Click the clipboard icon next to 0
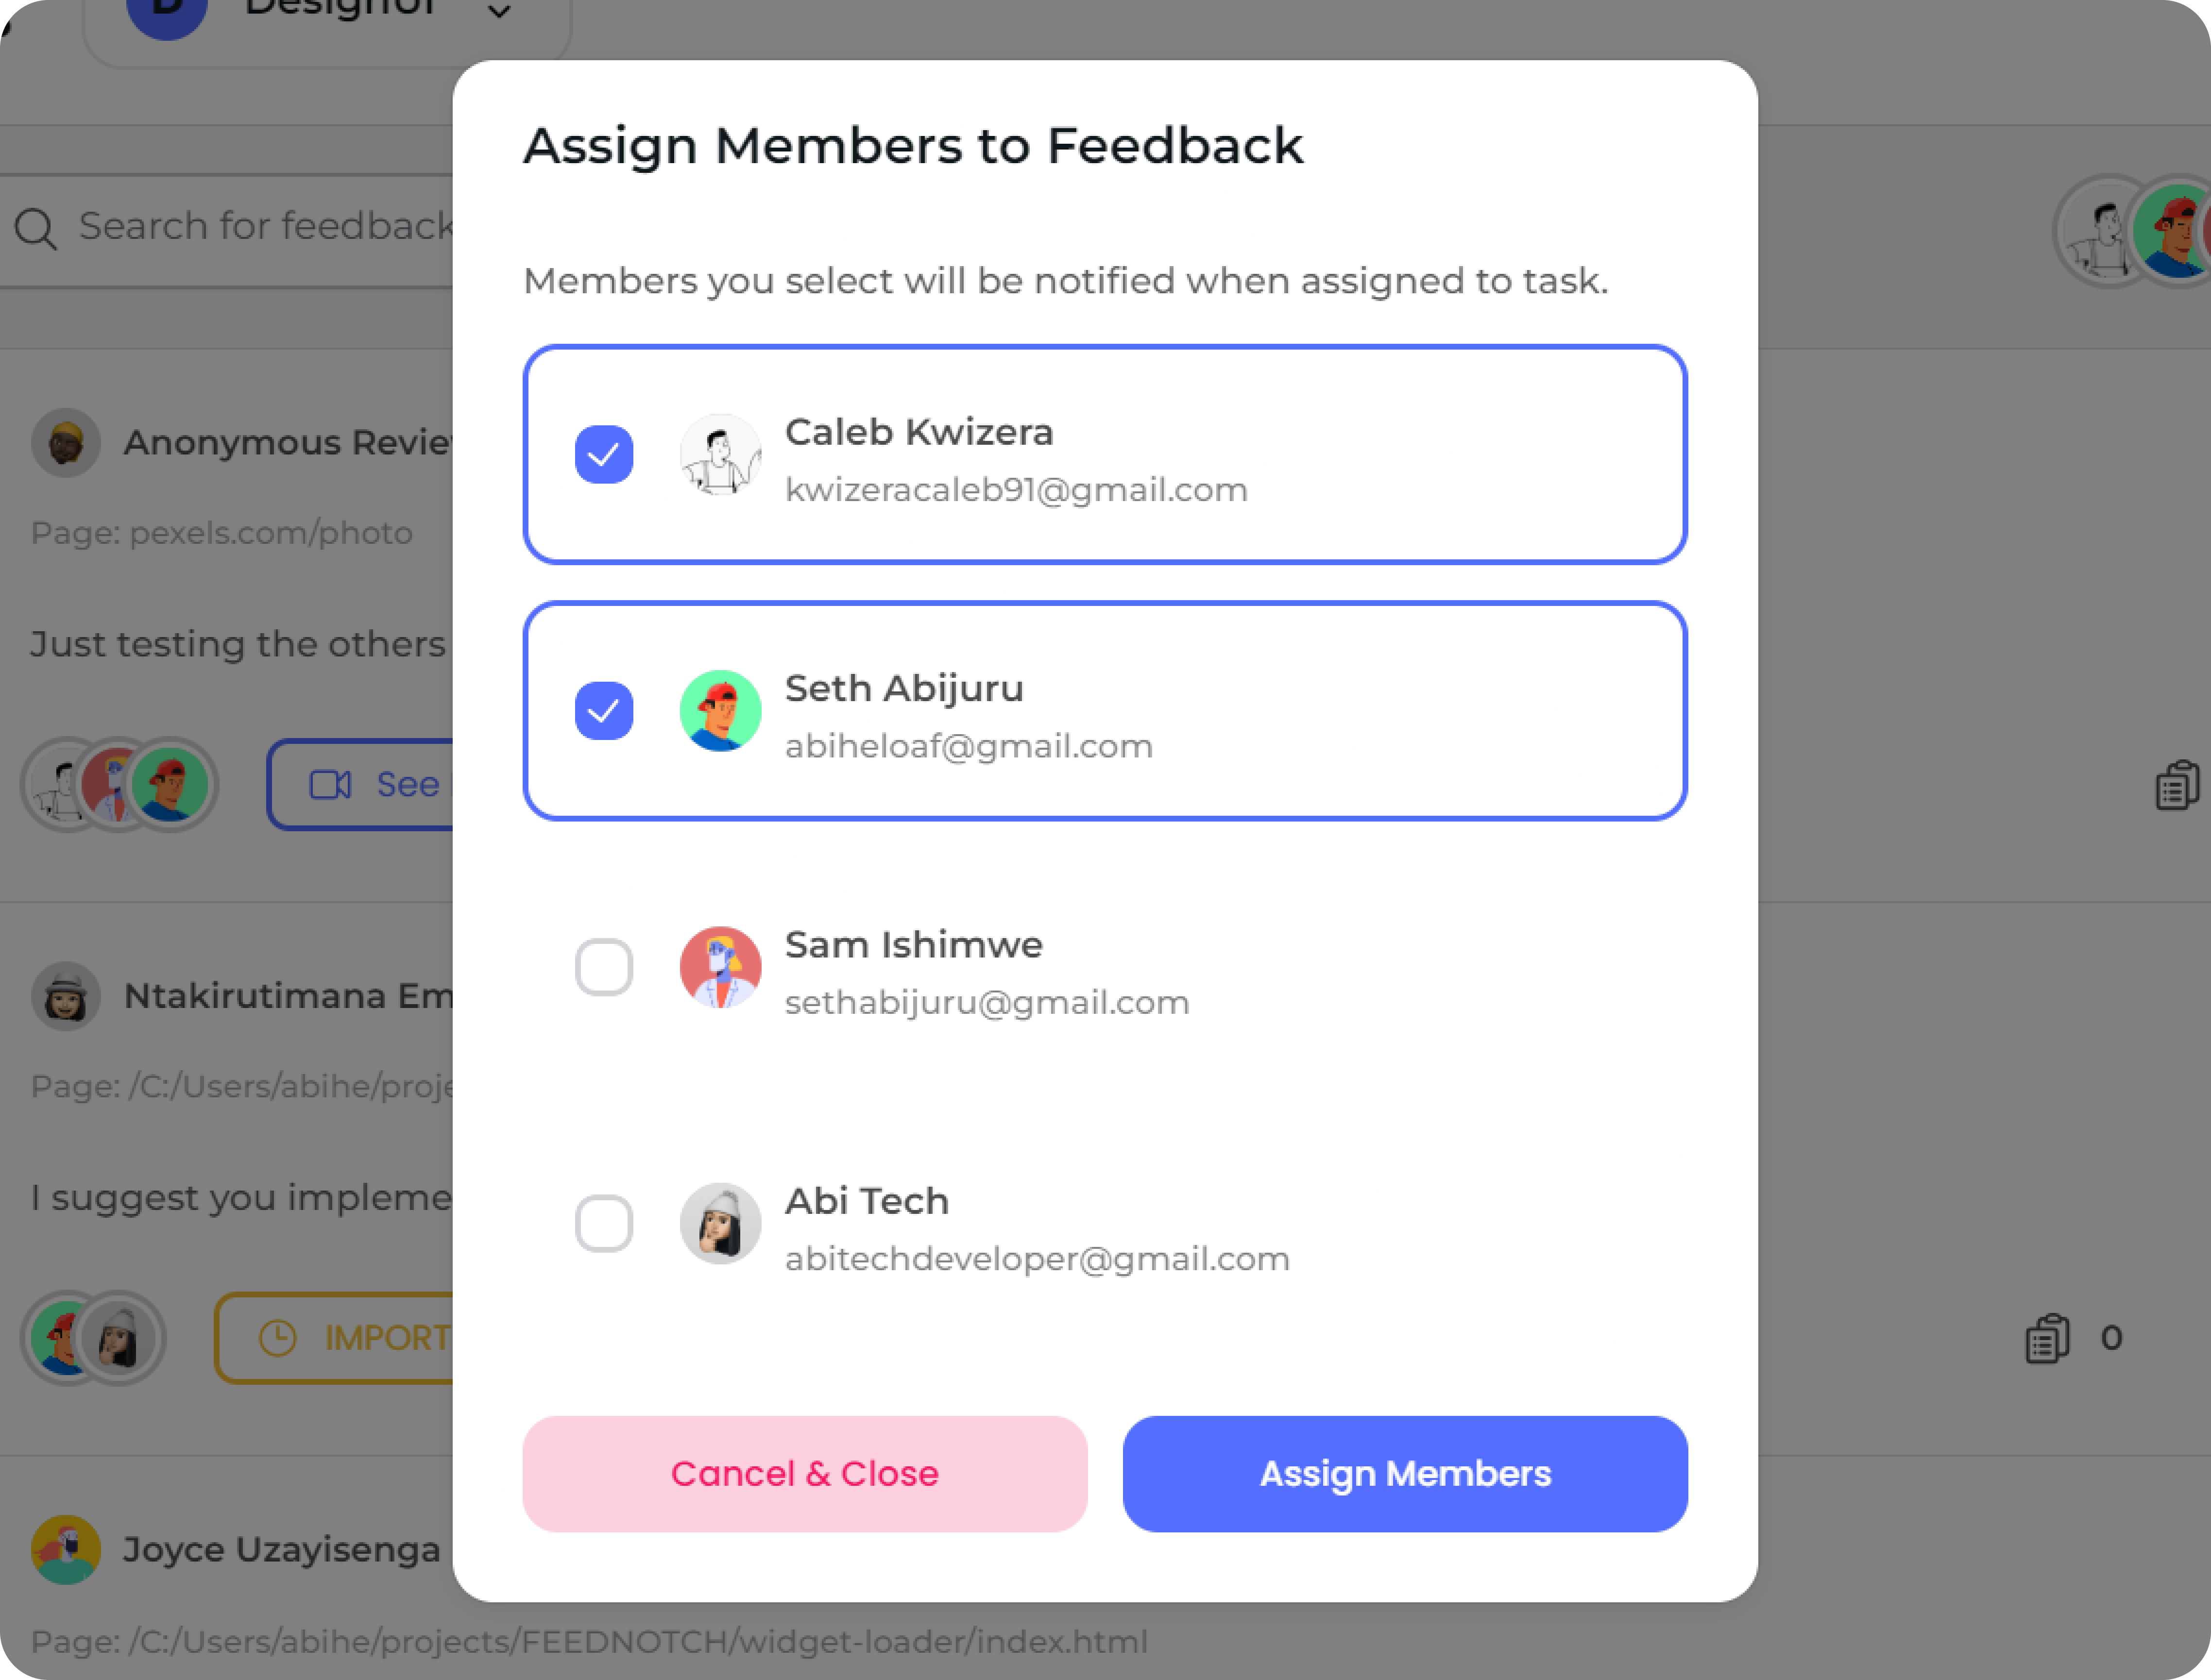 [2046, 1338]
